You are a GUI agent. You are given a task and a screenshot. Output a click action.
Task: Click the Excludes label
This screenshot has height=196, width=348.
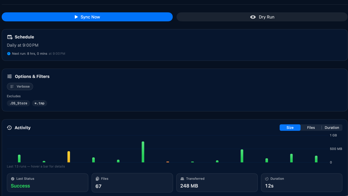[x=14, y=96]
